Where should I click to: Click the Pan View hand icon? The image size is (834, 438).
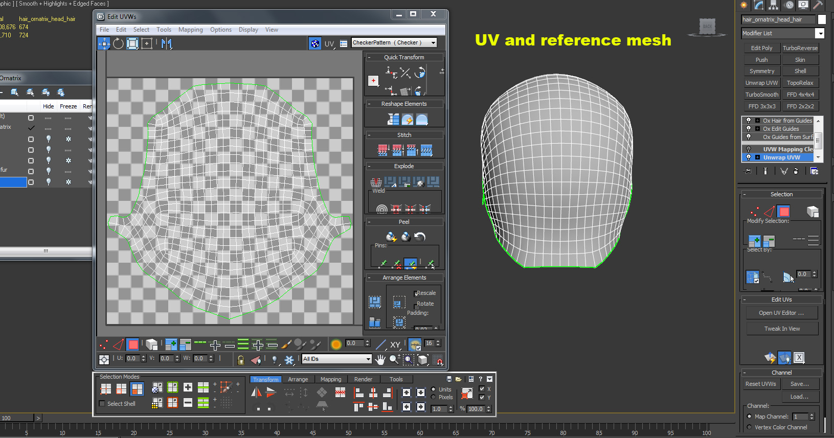click(x=380, y=360)
